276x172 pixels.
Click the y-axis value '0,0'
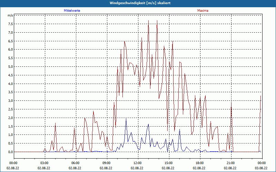(11, 152)
